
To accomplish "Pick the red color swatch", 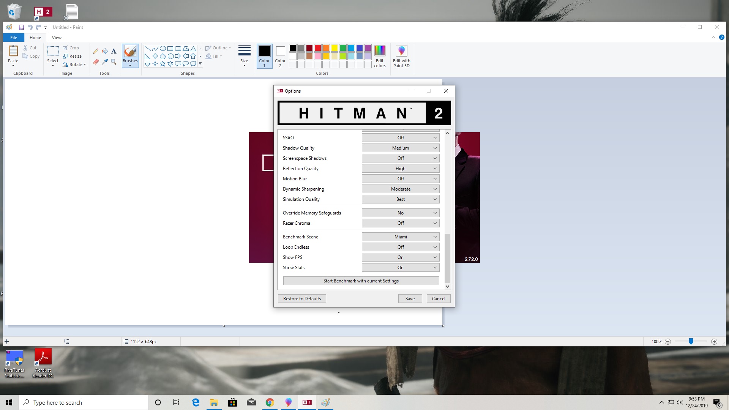I will tap(318, 48).
